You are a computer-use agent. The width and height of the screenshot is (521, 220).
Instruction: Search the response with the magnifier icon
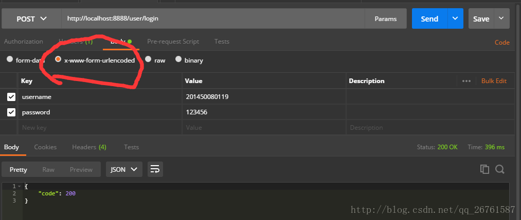click(500, 169)
